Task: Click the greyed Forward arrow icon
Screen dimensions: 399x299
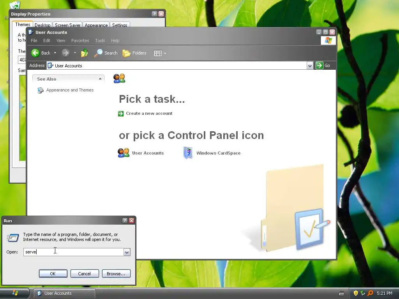Action: point(65,53)
